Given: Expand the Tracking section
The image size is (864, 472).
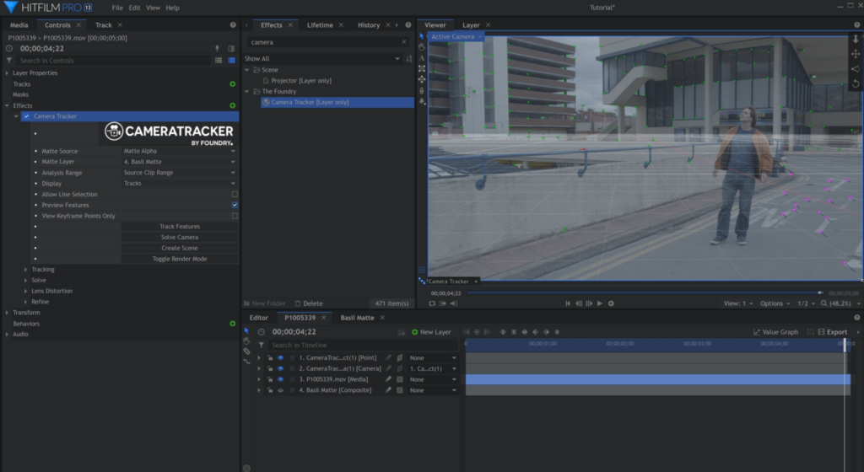Looking at the screenshot, I should [x=25, y=270].
